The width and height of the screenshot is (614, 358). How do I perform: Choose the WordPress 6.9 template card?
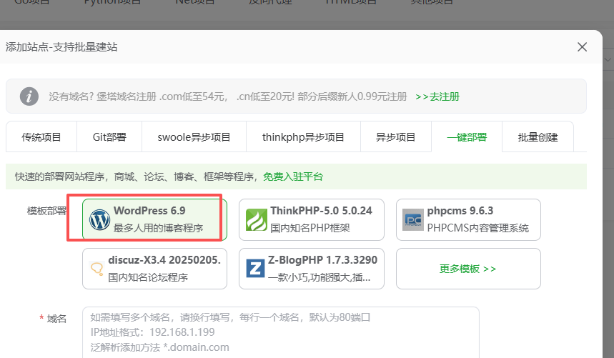pyautogui.click(x=154, y=219)
